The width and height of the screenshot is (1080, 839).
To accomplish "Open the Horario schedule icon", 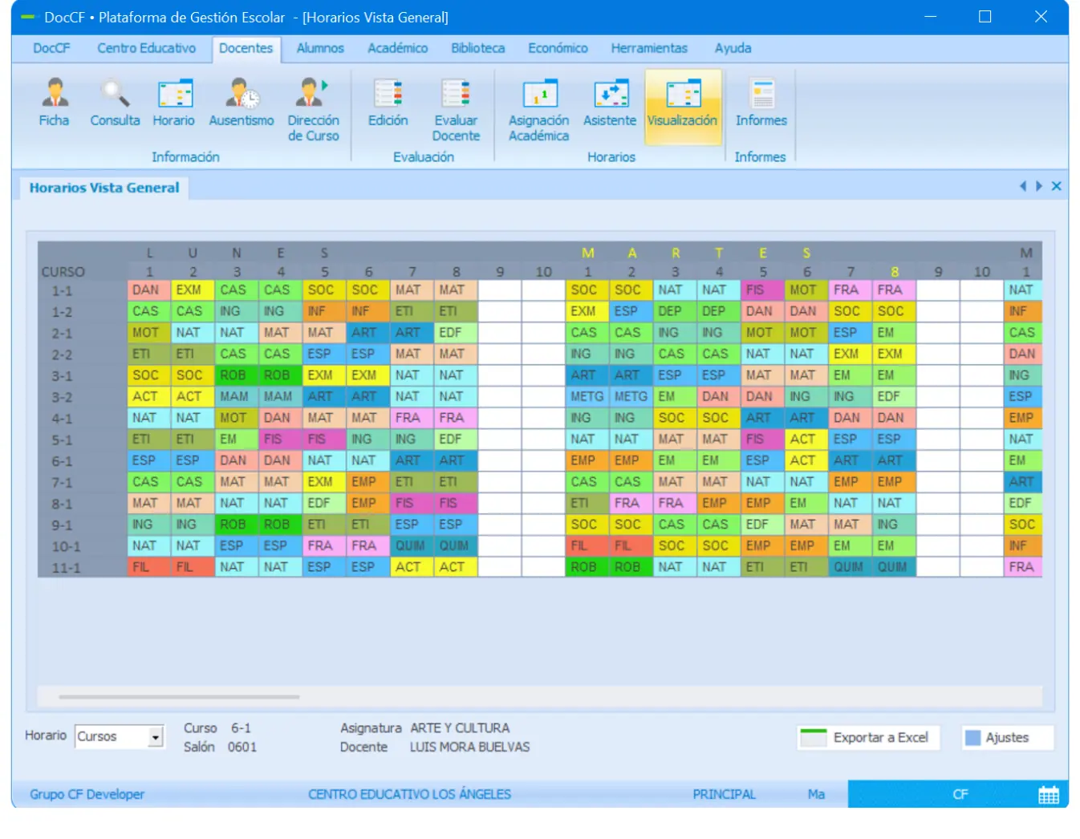I will (174, 102).
